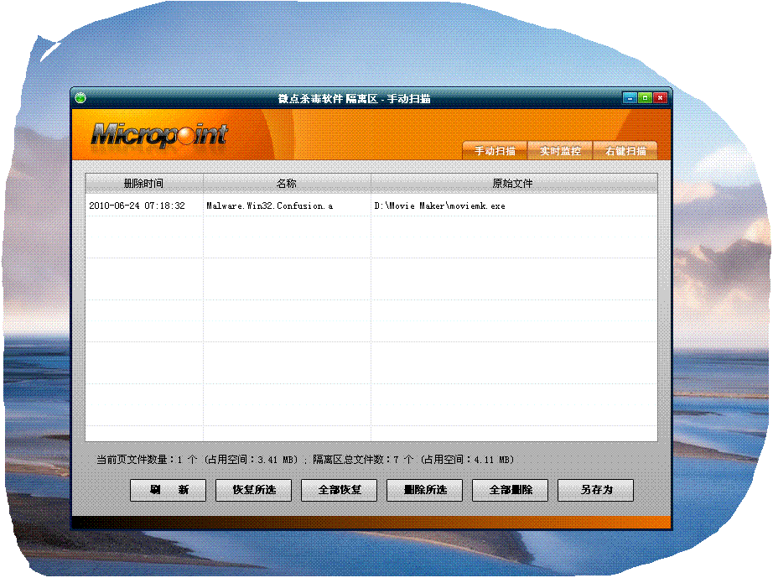Screen dimensions: 773x578
Task: Sort by the 删除时间 column header
Action: 144,184
